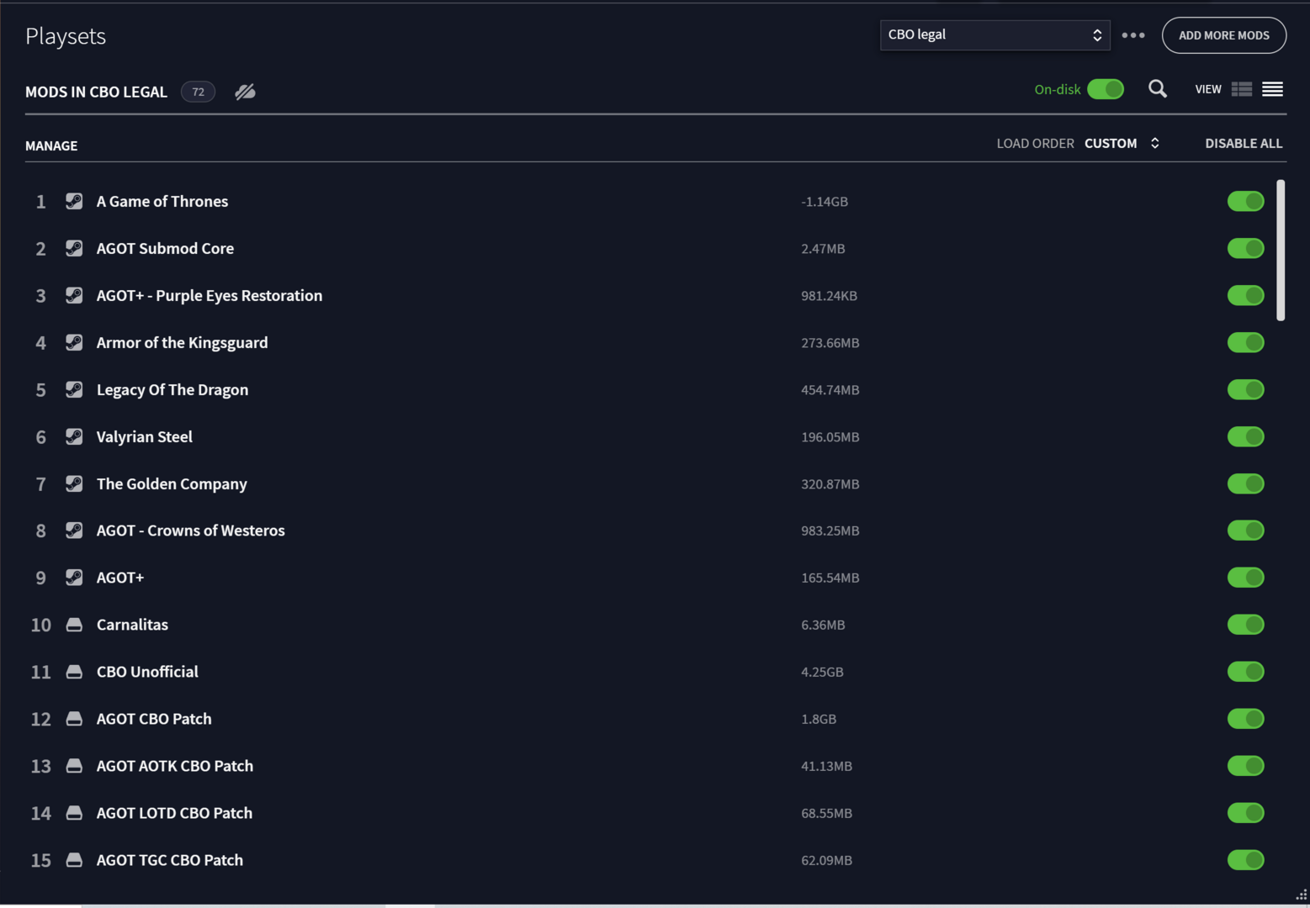Disable The Golden Company mod
Viewport: 1310px width, 908px height.
1245,483
